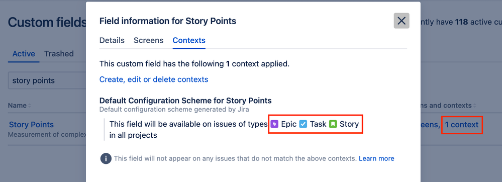Focus the story points search field

pos(47,80)
